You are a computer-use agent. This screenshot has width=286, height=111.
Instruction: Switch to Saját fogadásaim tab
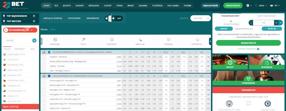[267, 16]
